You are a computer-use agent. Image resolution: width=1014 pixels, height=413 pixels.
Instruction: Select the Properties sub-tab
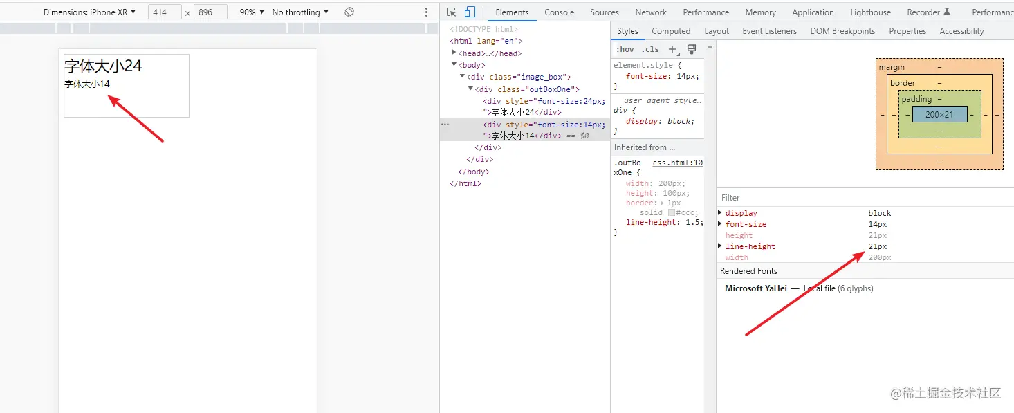click(907, 31)
